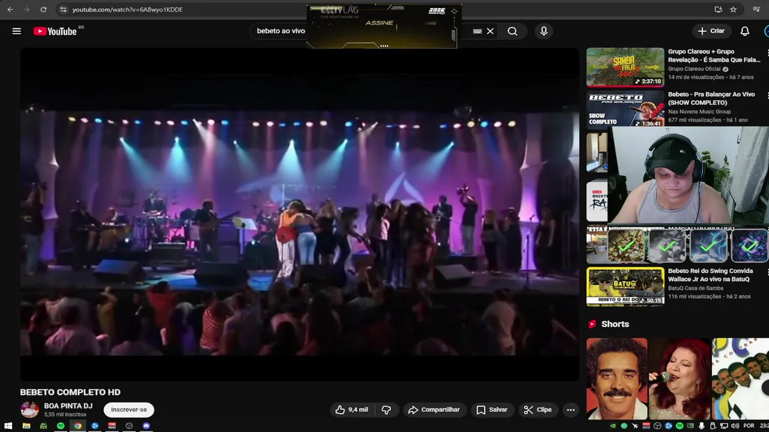
Task: Bookmark this page with star icon
Action: pyautogui.click(x=734, y=10)
